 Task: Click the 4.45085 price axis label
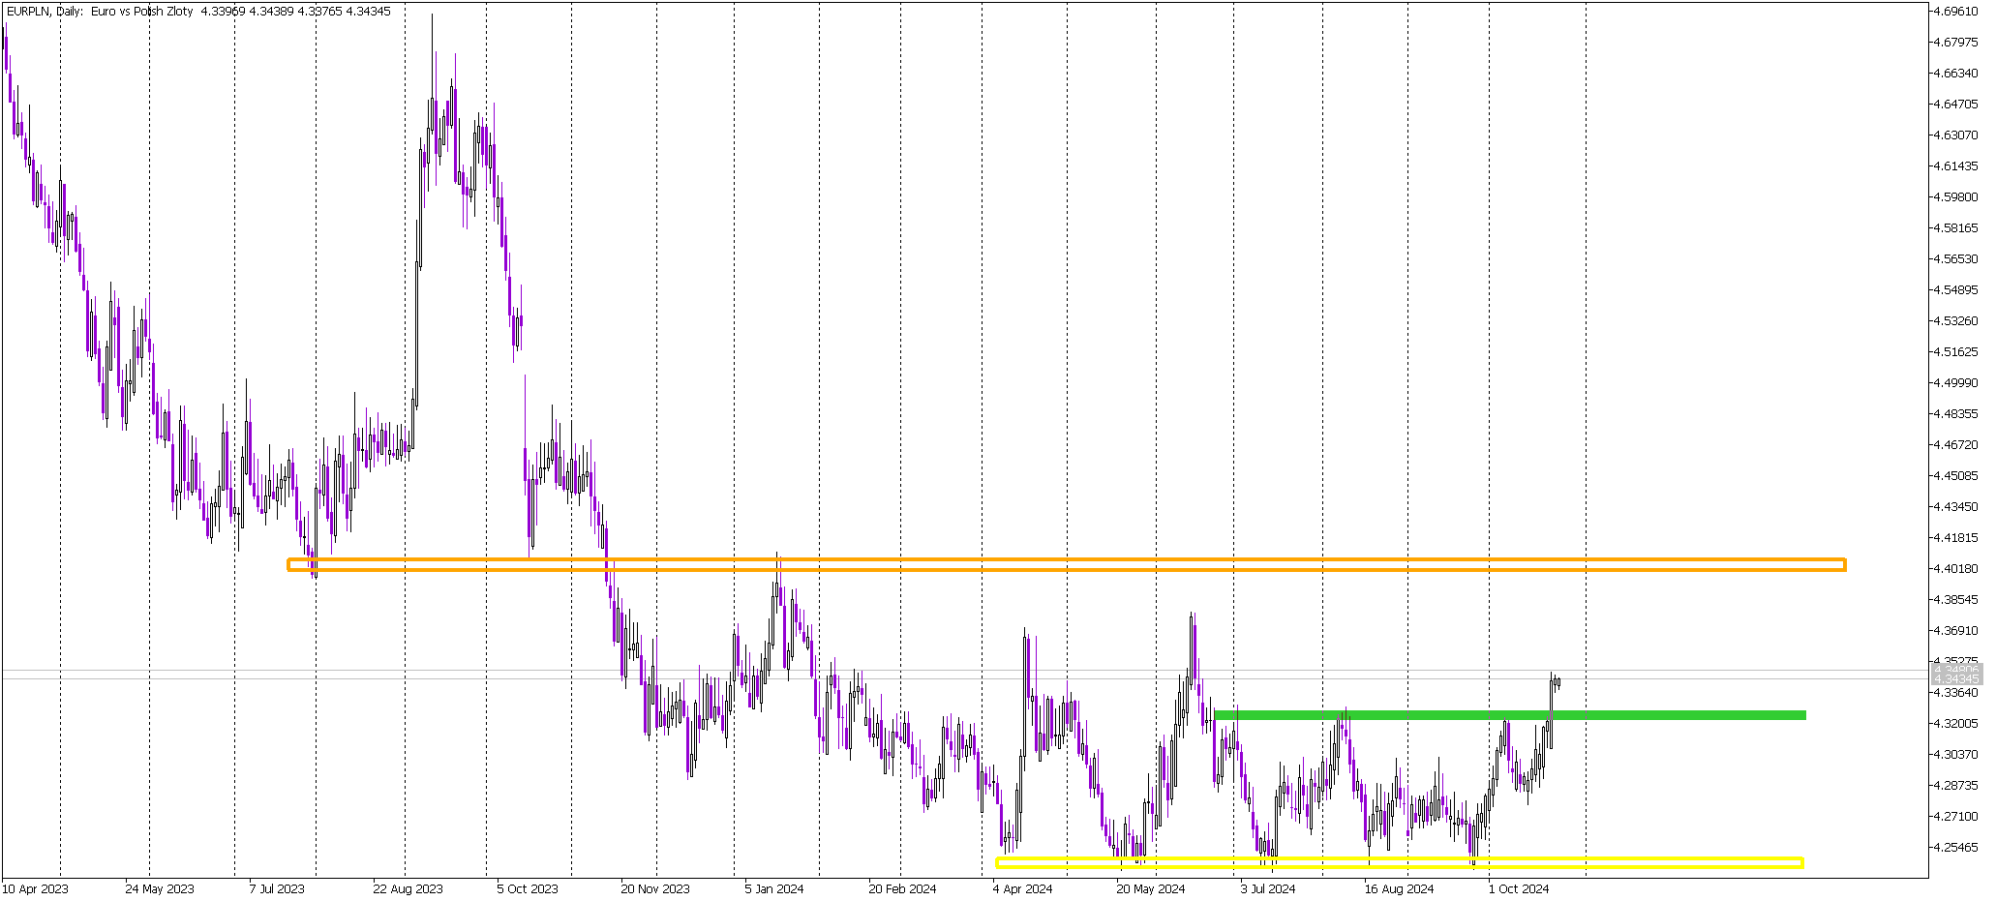pos(1956,476)
